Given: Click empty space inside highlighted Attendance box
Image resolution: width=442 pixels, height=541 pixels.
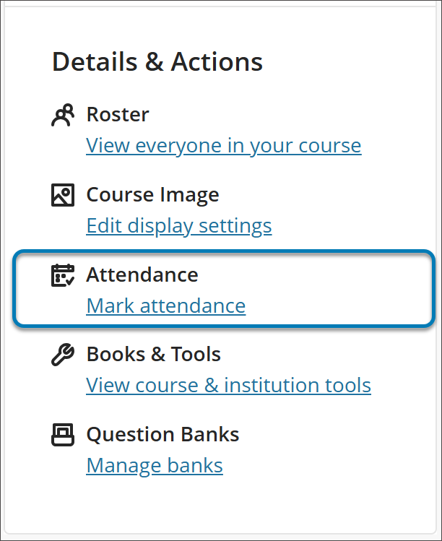Looking at the screenshot, I should point(339,289).
